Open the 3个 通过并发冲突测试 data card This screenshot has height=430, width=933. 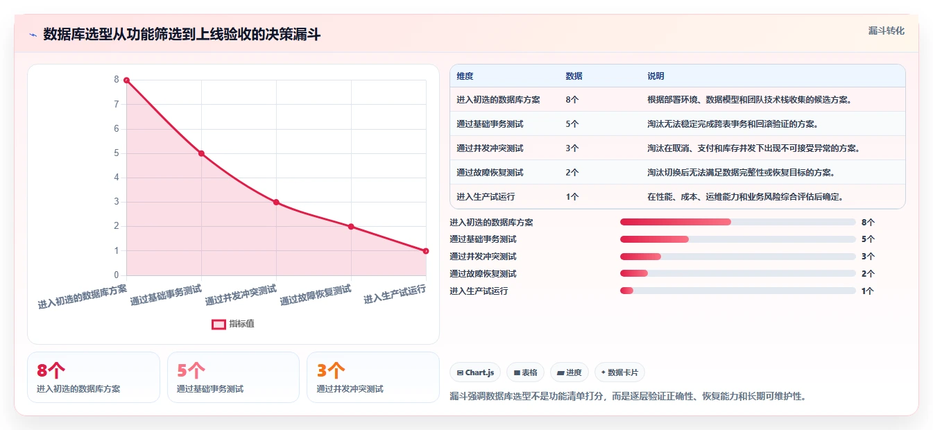[373, 377]
